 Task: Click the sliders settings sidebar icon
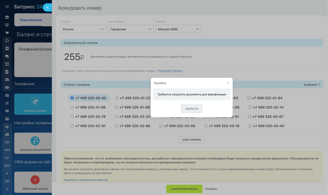pos(7,103)
